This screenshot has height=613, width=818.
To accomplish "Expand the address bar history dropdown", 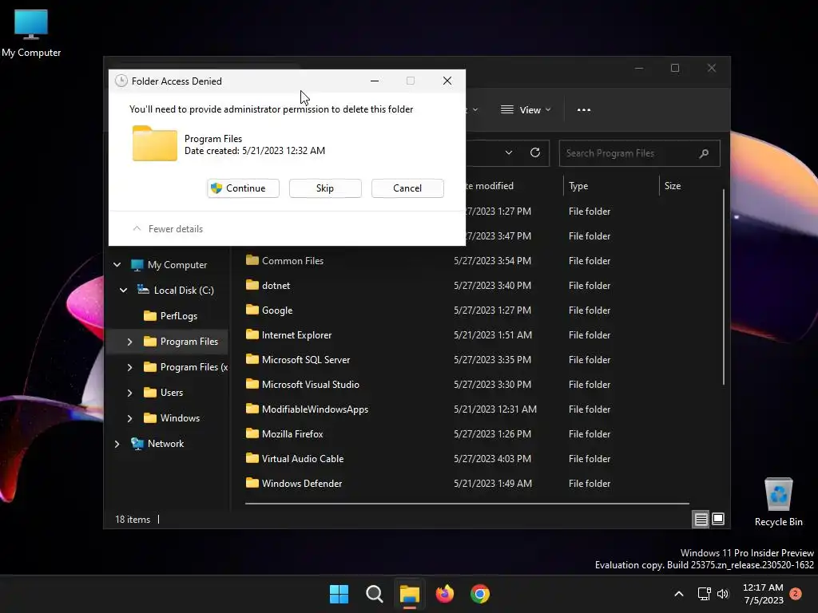I will (x=509, y=152).
